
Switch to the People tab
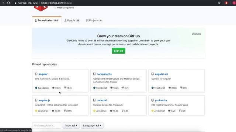pyautogui.click(x=72, y=21)
